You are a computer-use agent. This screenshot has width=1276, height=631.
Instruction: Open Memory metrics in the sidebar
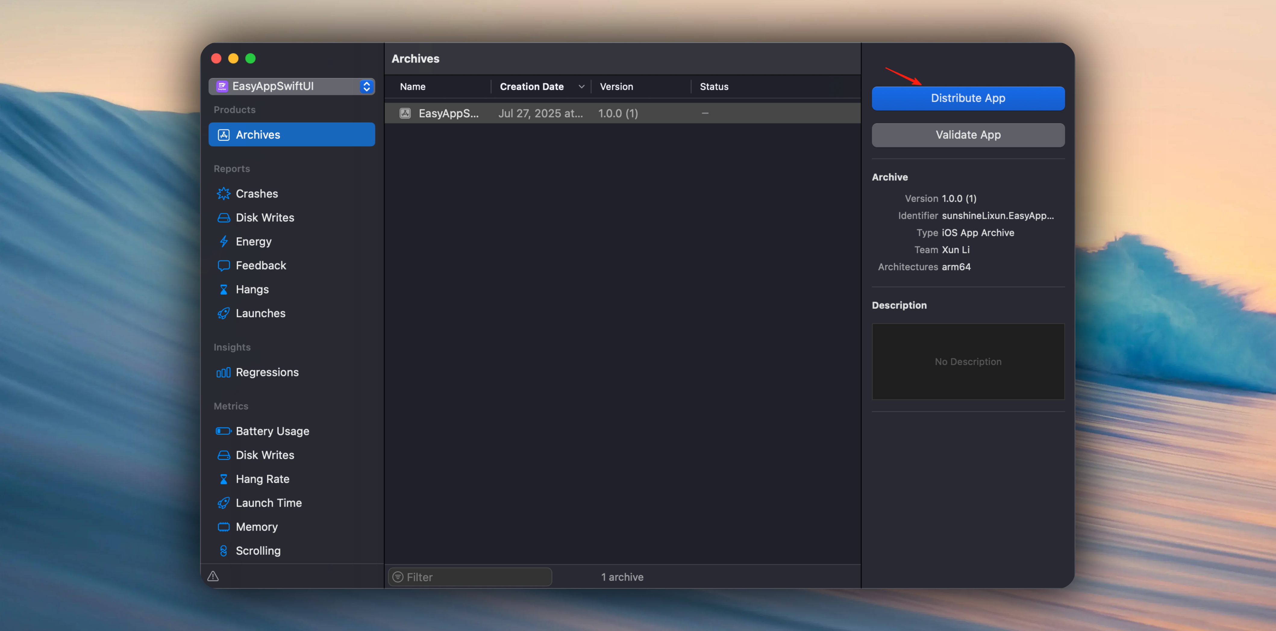tap(256, 527)
